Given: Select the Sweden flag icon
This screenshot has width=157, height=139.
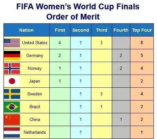Looking at the screenshot, I should pos(12,94).
